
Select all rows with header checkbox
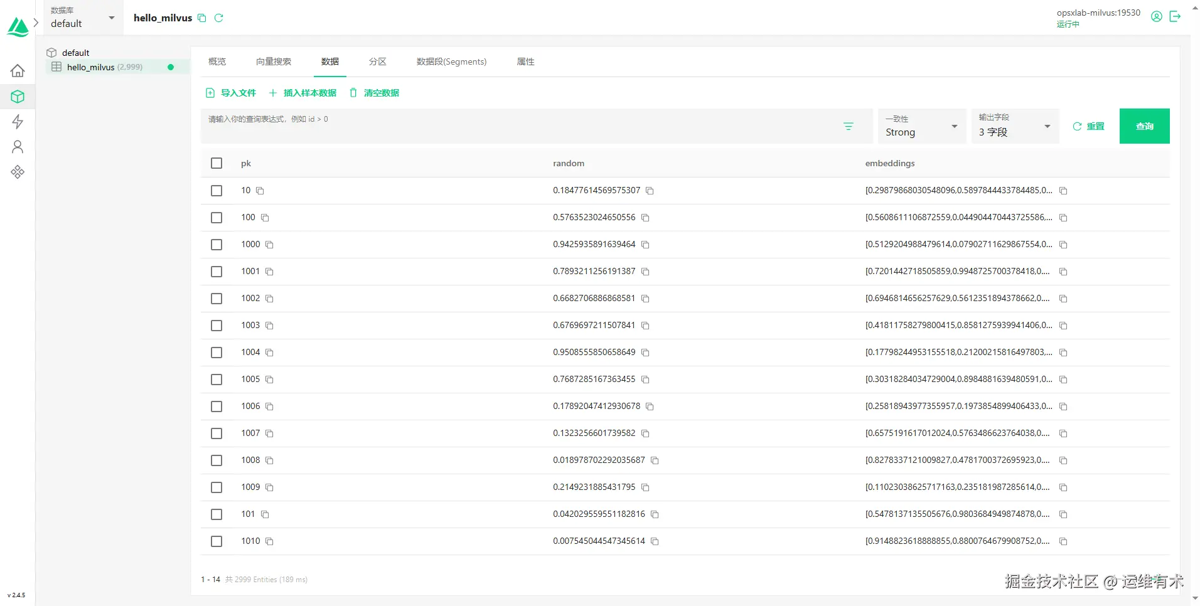coord(216,162)
